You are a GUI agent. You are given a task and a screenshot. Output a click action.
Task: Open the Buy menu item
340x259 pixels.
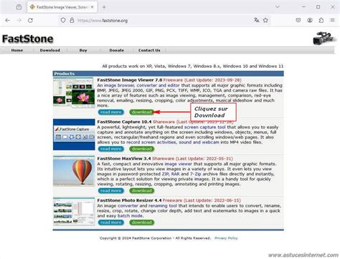(83, 50)
